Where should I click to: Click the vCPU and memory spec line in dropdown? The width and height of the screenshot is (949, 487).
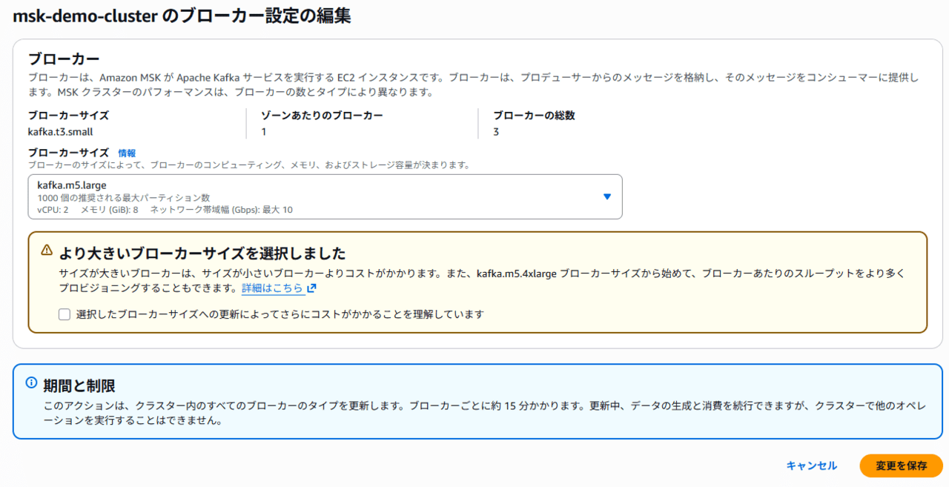(165, 210)
